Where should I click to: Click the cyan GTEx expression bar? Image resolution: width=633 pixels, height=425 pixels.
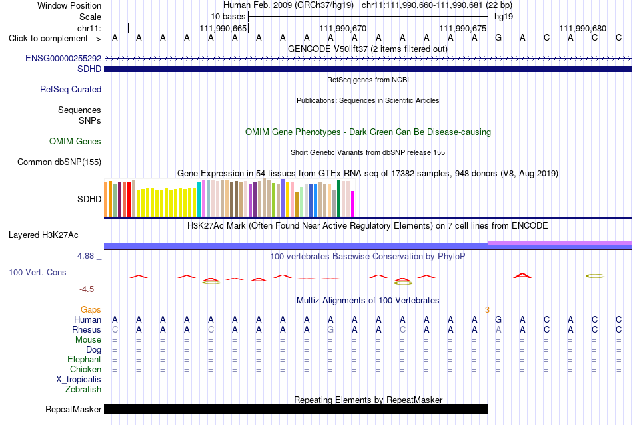(x=199, y=200)
